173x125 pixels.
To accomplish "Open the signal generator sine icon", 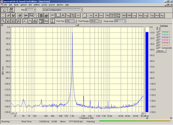I will [x=84, y=16].
